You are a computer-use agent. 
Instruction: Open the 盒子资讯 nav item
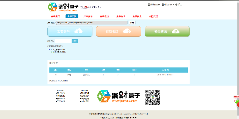coord(121,17)
